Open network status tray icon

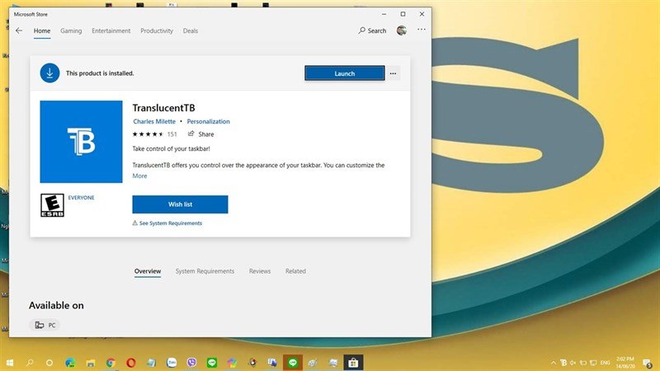tap(593, 363)
